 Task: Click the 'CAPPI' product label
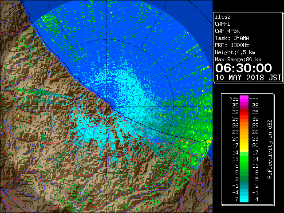click(x=222, y=24)
